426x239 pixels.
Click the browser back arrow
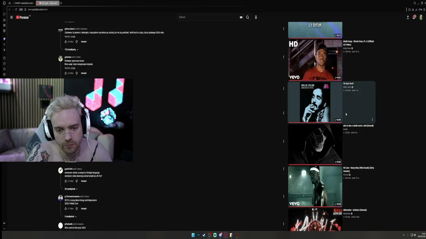click(9, 9)
